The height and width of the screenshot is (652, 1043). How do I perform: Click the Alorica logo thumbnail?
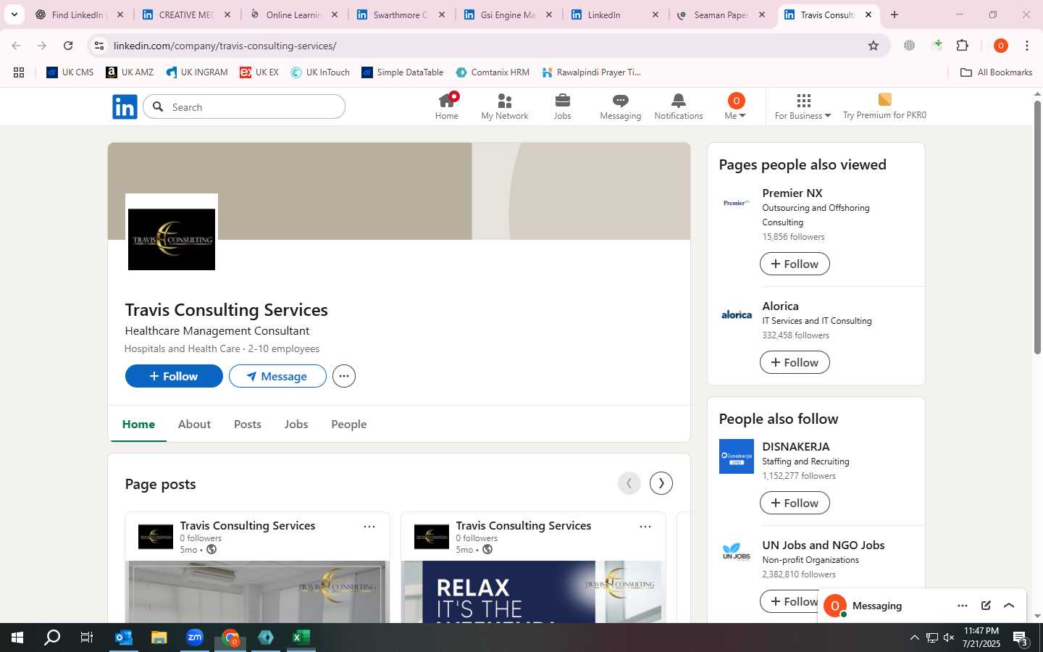point(737,315)
